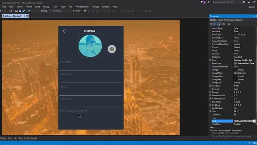The image size is (257, 145).
Task: Click the BackColor color swatch
Action: click(x=235, y=35)
